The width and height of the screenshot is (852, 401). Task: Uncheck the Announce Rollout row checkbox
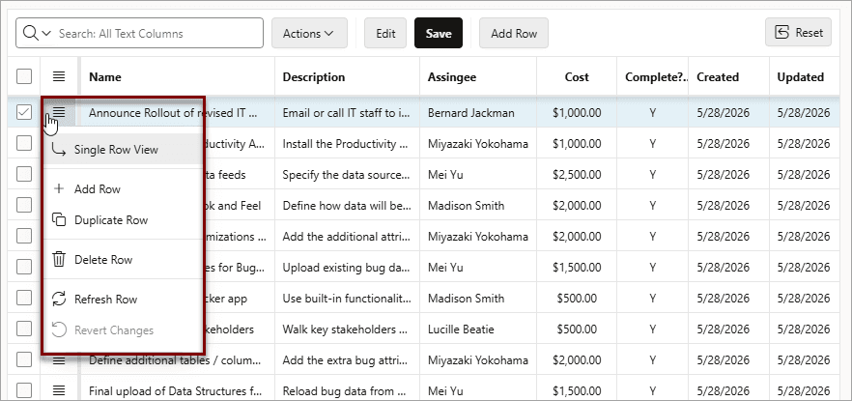click(24, 112)
